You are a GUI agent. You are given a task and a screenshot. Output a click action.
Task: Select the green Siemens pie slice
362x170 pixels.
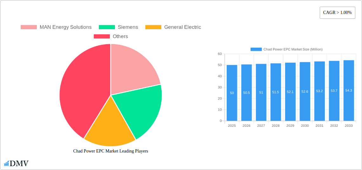[138, 109]
